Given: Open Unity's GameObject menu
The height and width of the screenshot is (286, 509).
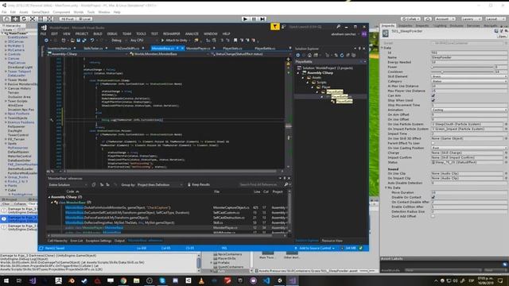Looking at the screenshot, I should point(41,12).
